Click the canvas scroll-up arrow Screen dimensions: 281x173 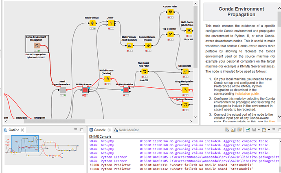pos(195,4)
